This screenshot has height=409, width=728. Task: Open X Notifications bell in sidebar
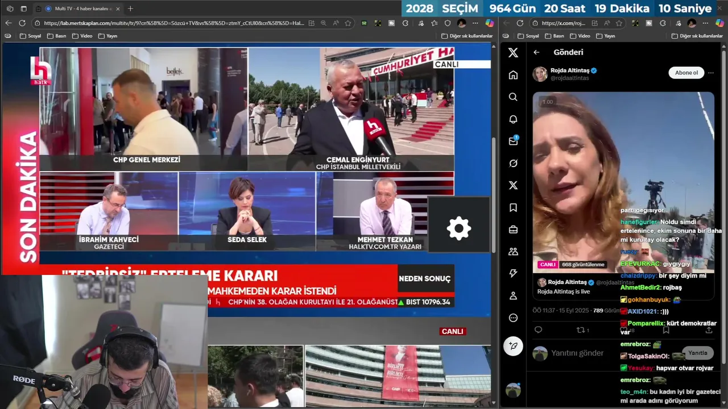pos(513,119)
